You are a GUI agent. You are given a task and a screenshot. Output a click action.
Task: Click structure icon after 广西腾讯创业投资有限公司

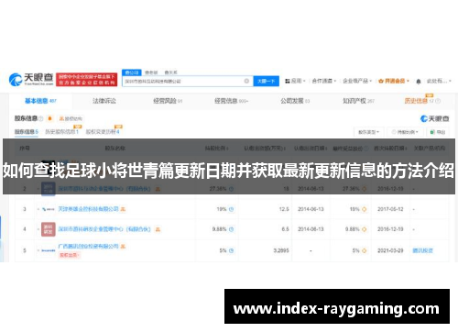(x=123, y=246)
